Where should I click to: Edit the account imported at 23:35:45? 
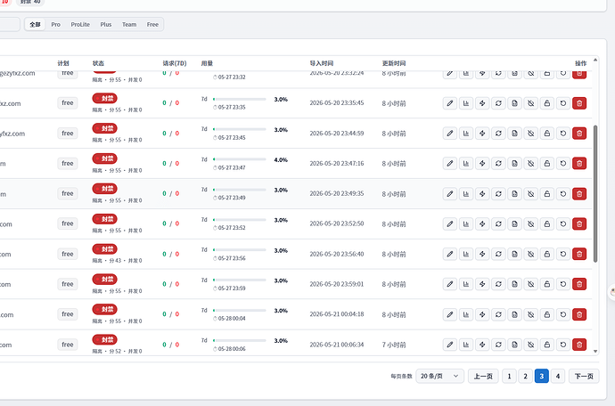(450, 103)
